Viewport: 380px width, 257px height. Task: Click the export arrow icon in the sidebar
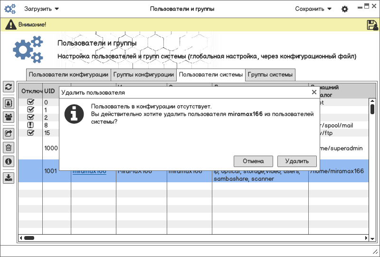pos(9,133)
